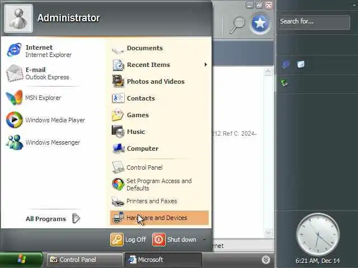
Task: Click the light blue cube icon in the sidebar
Action: [x=301, y=64]
